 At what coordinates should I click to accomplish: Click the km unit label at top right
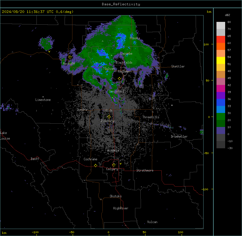[x=209, y=12]
